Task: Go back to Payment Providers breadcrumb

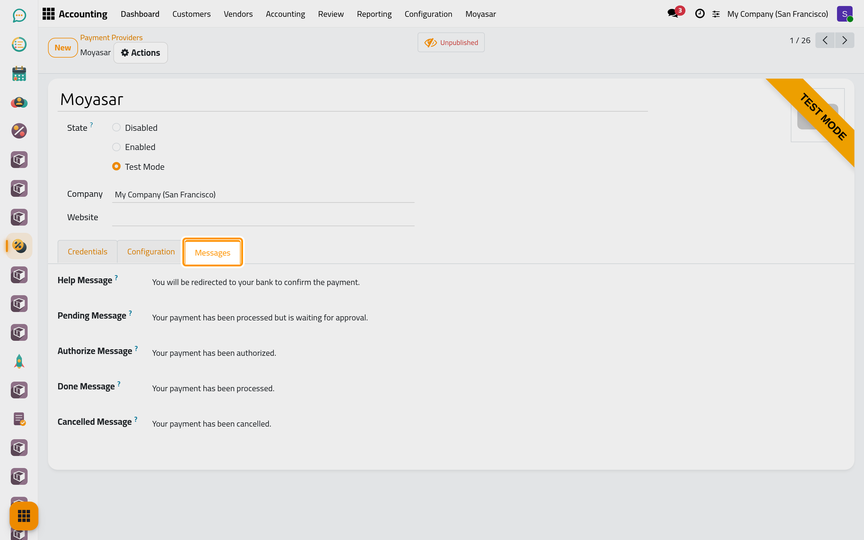Action: [111, 38]
